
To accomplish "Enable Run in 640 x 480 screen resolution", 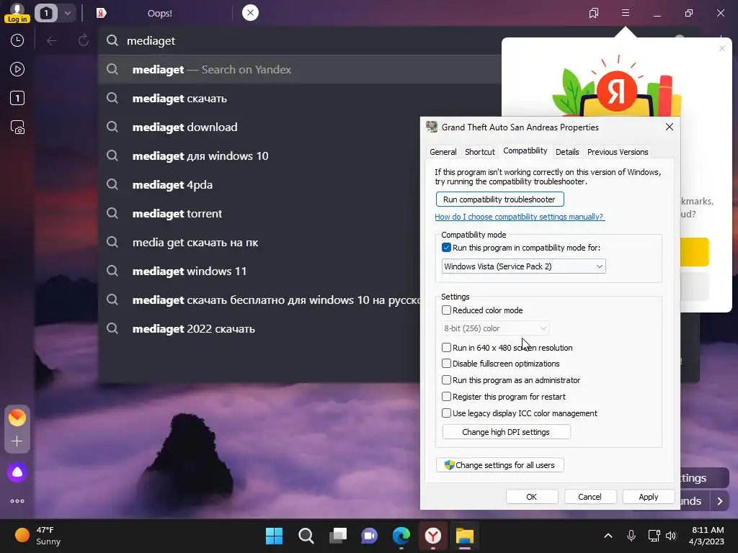I will (446, 348).
